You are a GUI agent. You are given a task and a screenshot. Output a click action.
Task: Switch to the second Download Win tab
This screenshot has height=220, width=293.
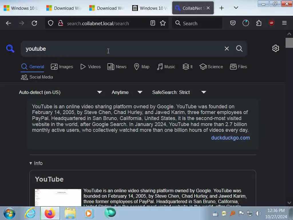click(x=64, y=8)
